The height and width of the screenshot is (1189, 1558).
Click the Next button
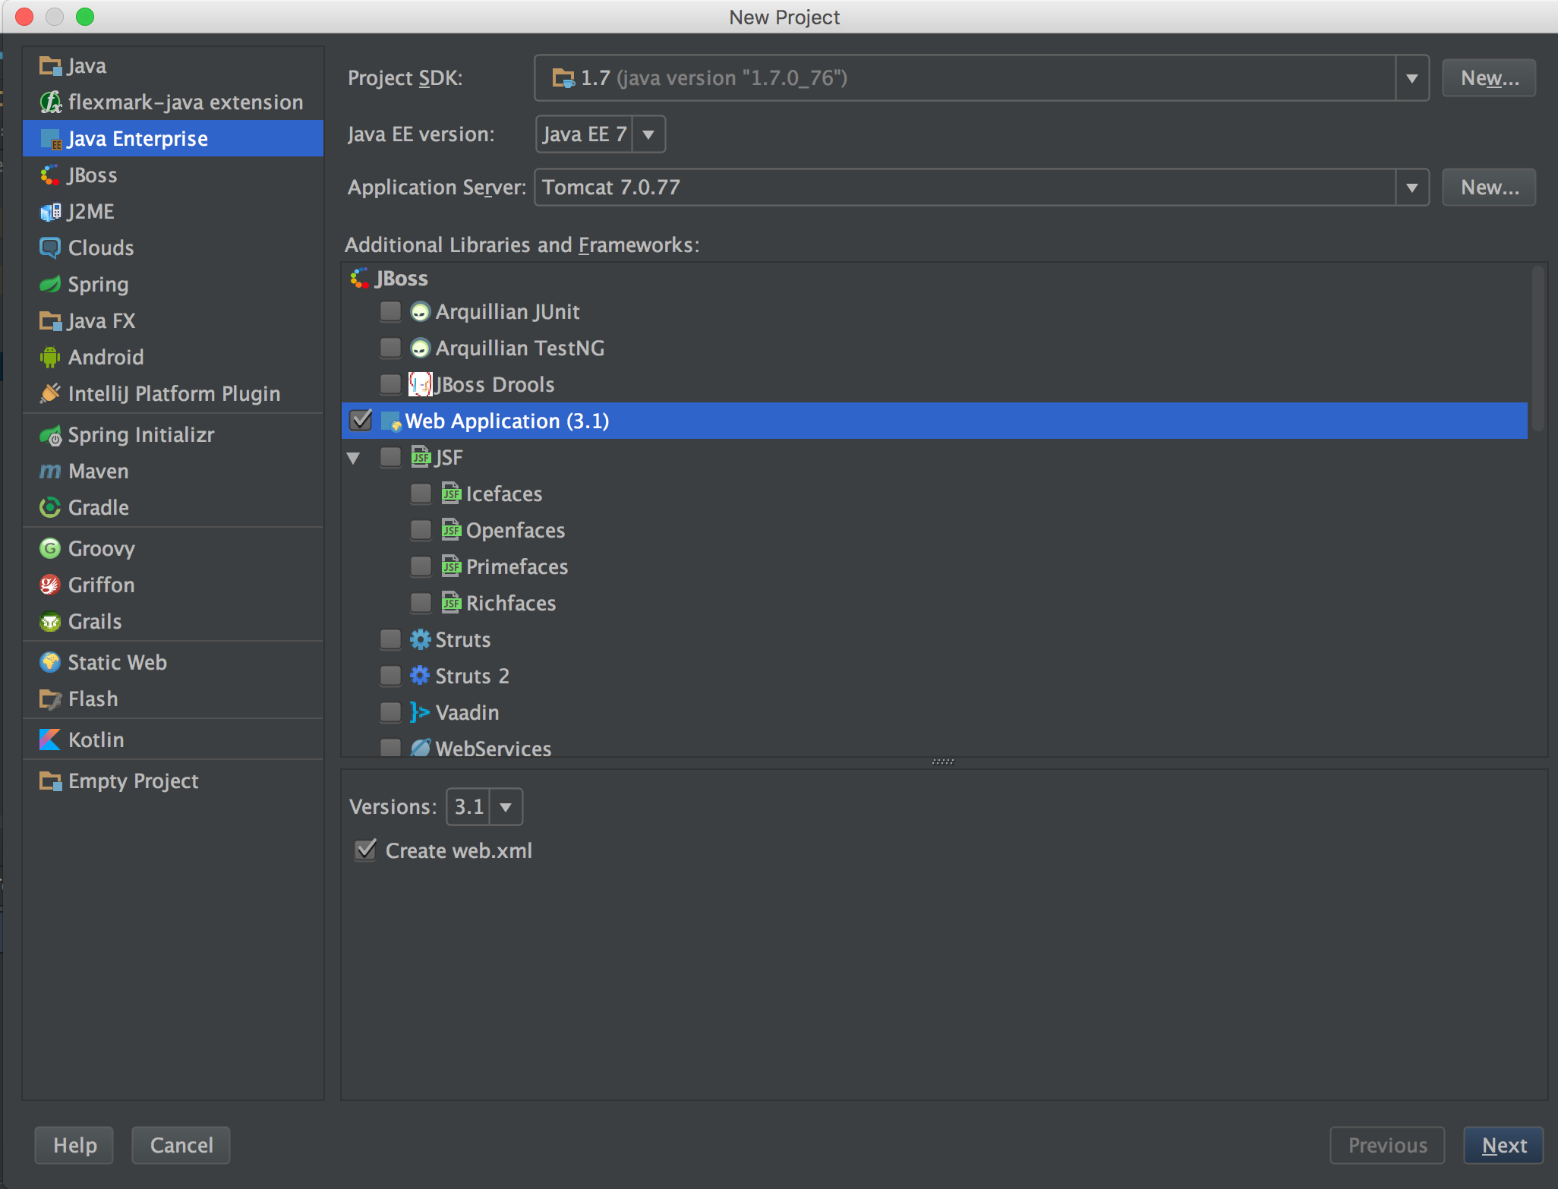click(x=1503, y=1145)
